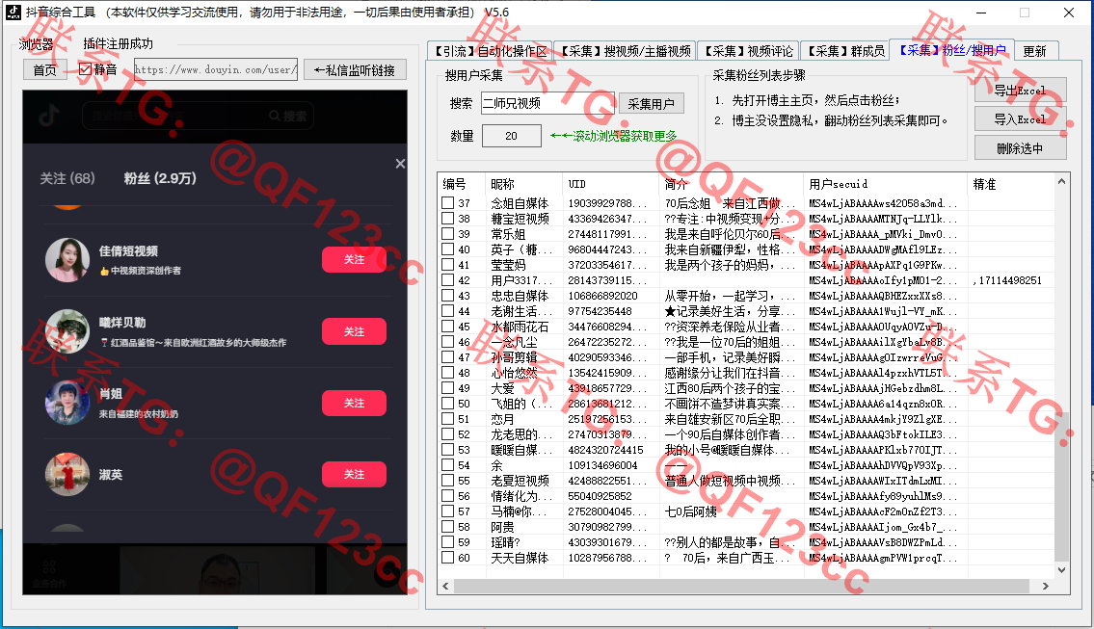This screenshot has height=629, width=1094.
Task: Select nickname 天天自媒体 in table
Action: pyautogui.click(x=520, y=557)
